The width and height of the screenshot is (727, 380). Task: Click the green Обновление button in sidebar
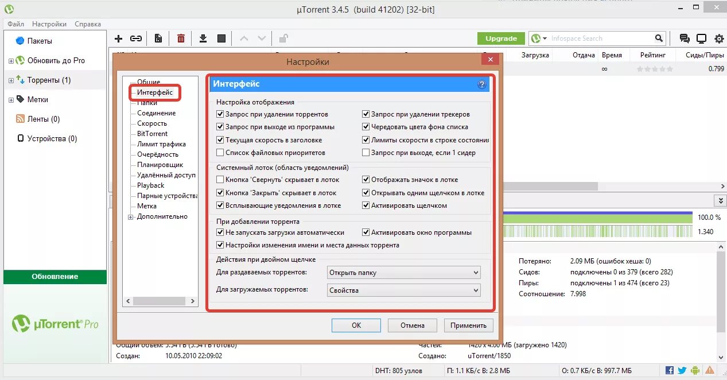point(55,277)
